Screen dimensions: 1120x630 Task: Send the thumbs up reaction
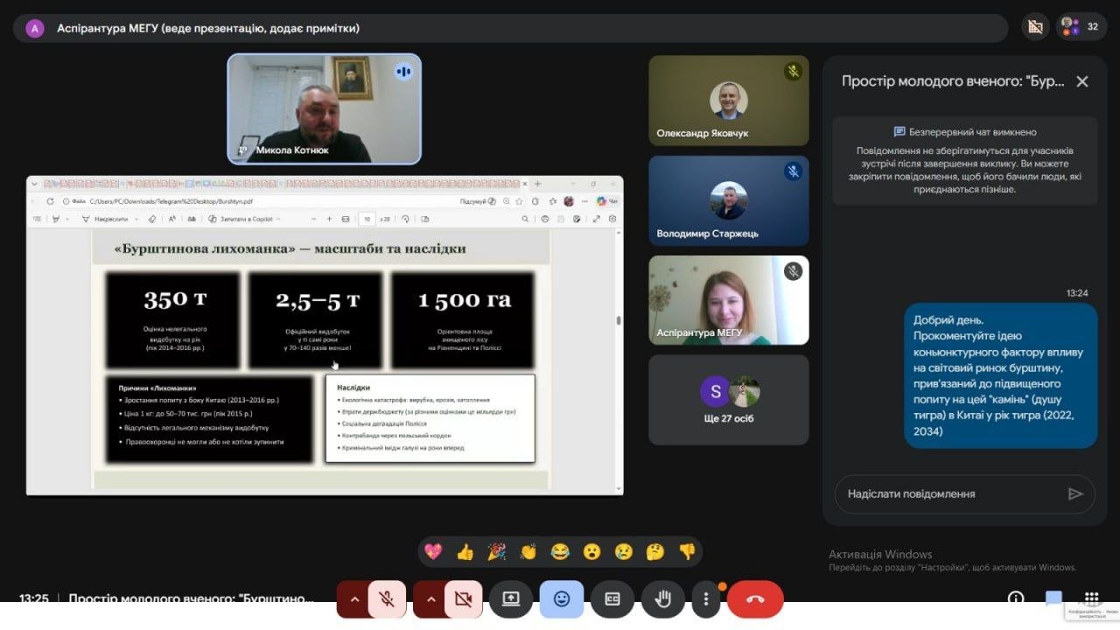[465, 551]
